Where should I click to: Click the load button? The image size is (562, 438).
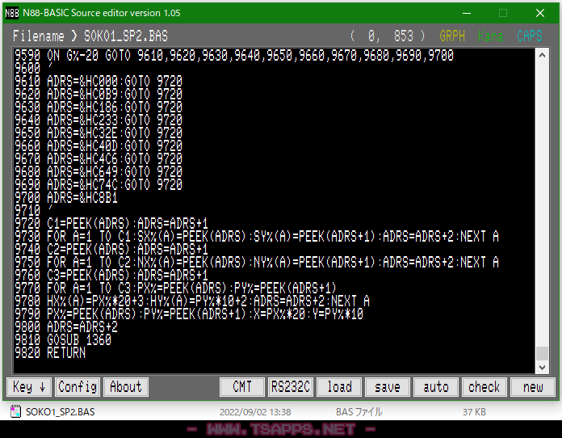339,387
